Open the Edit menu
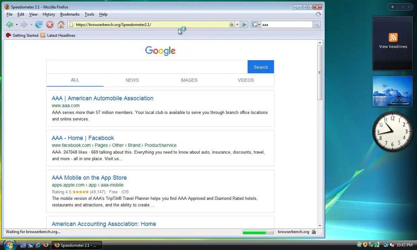 [x=21, y=14]
